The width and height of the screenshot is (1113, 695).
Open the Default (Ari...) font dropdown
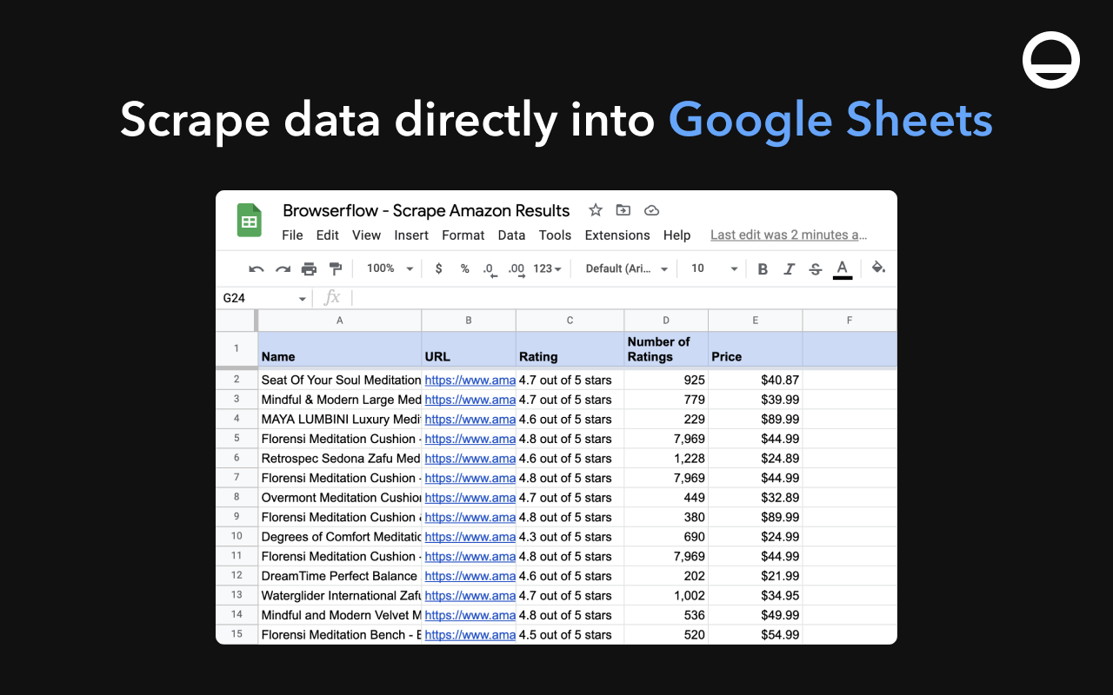[x=626, y=268]
